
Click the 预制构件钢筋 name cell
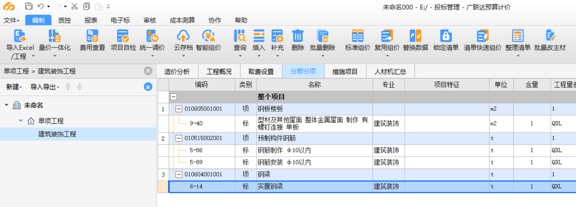(314, 138)
